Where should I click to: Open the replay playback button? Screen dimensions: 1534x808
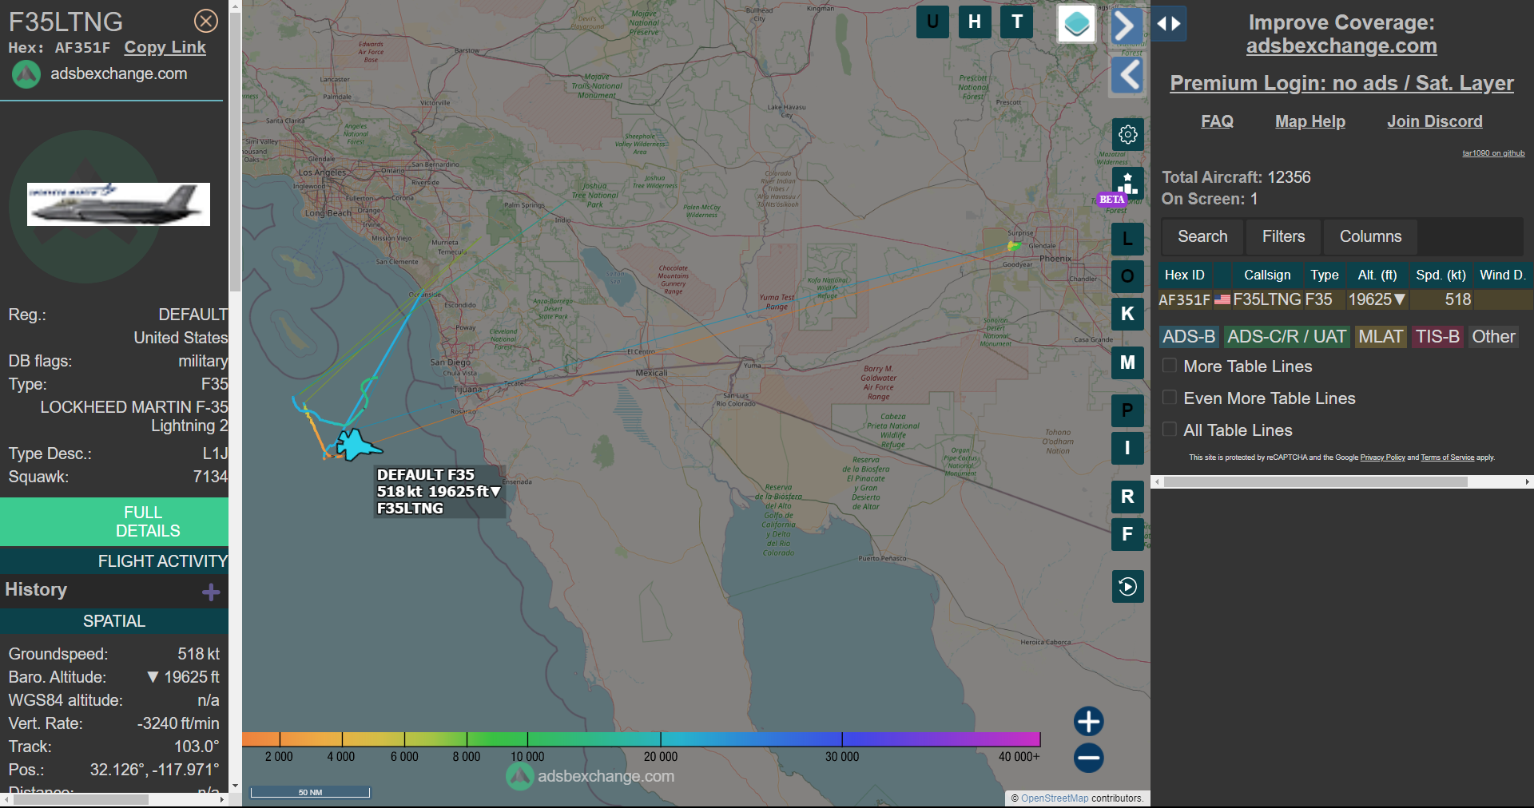click(x=1127, y=587)
